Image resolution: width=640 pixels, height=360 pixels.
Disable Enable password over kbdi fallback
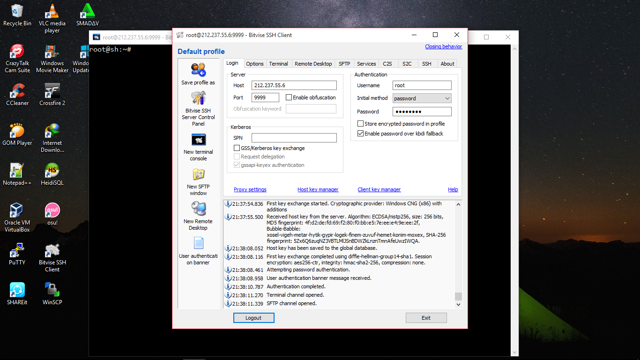(x=360, y=133)
